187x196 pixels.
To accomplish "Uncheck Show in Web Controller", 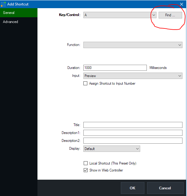I will pos(86,170).
